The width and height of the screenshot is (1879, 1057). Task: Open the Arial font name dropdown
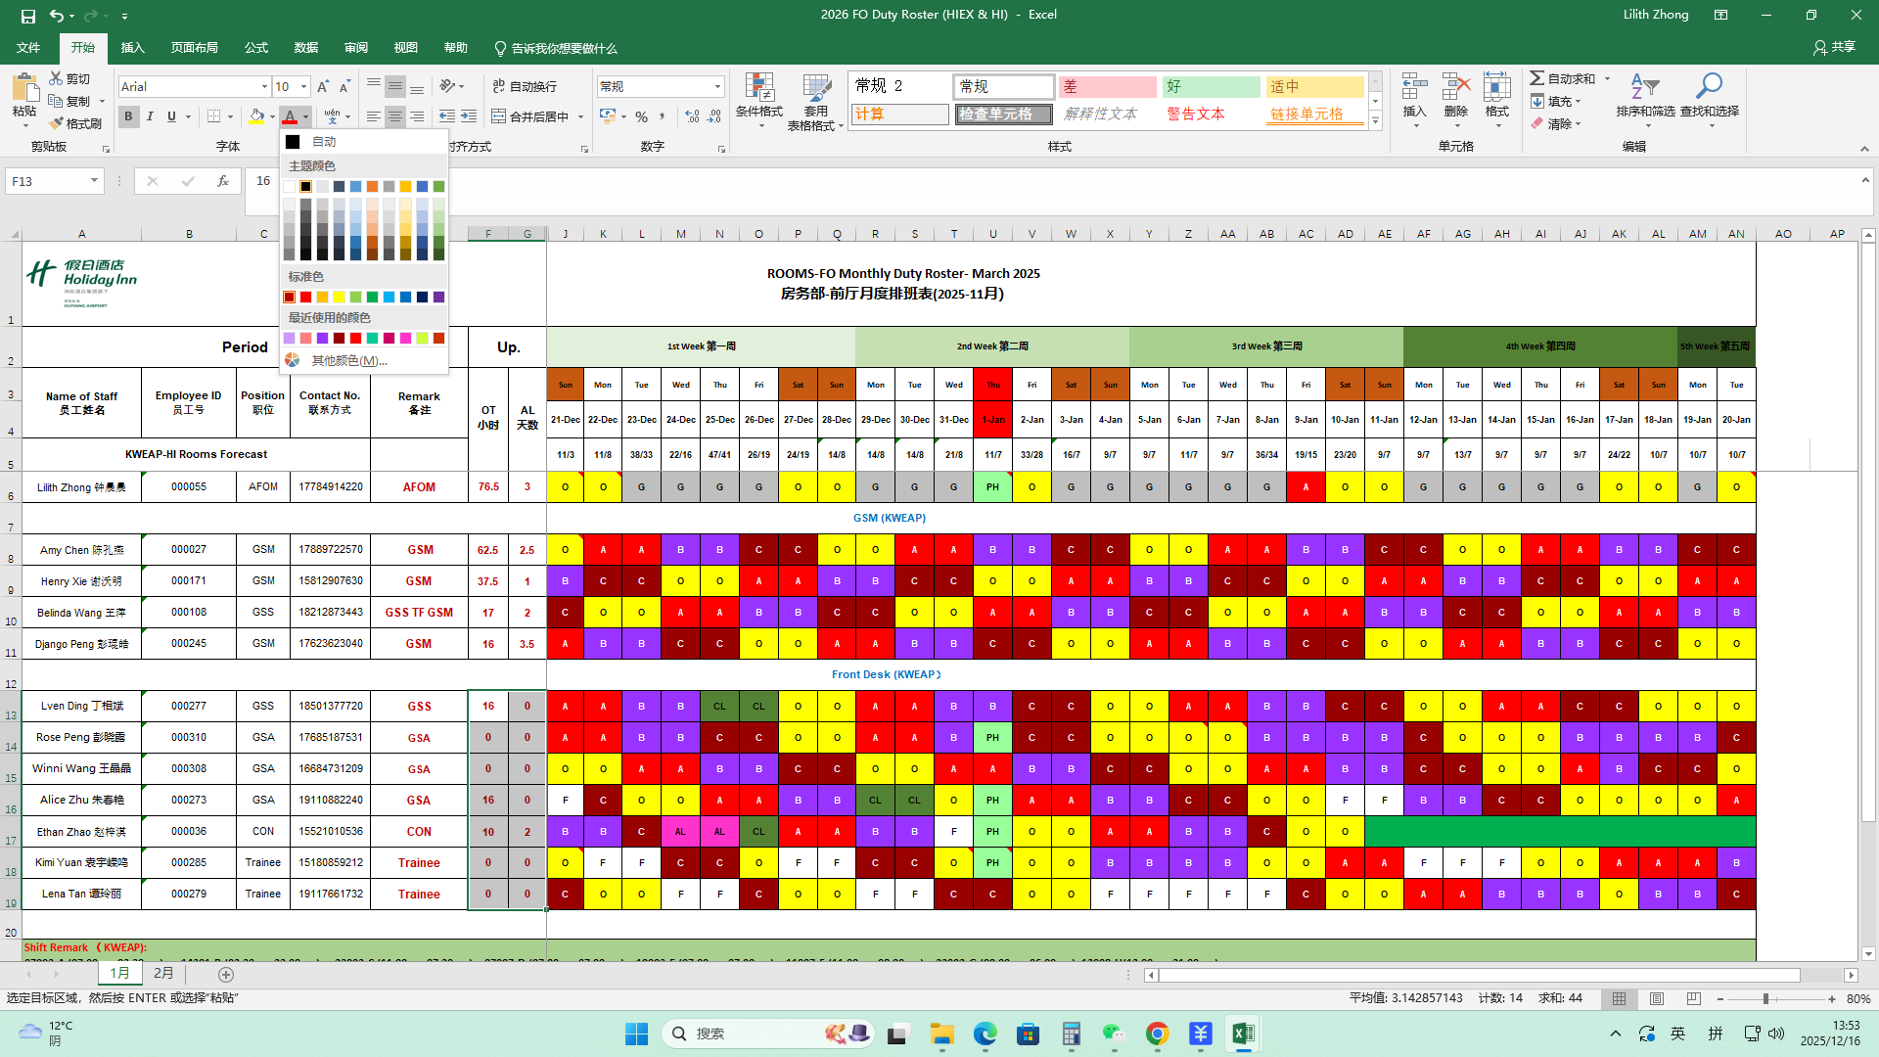(264, 87)
